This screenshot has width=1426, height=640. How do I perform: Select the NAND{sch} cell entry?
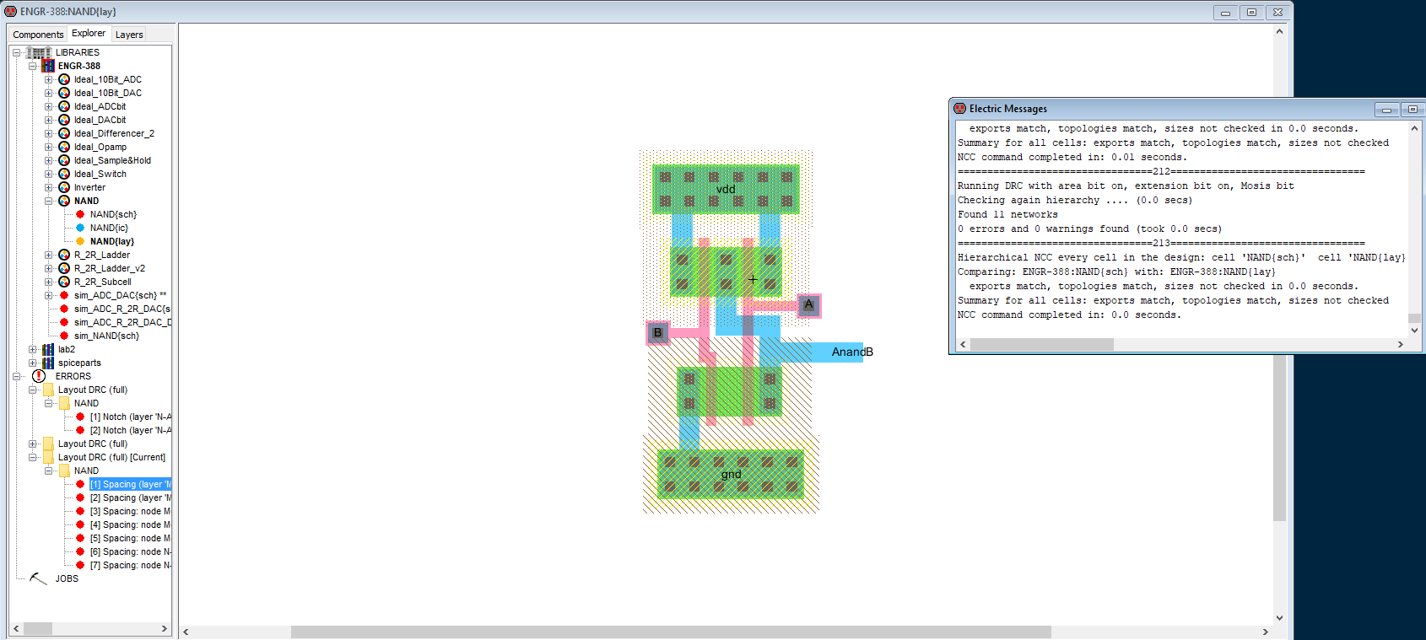(x=113, y=214)
